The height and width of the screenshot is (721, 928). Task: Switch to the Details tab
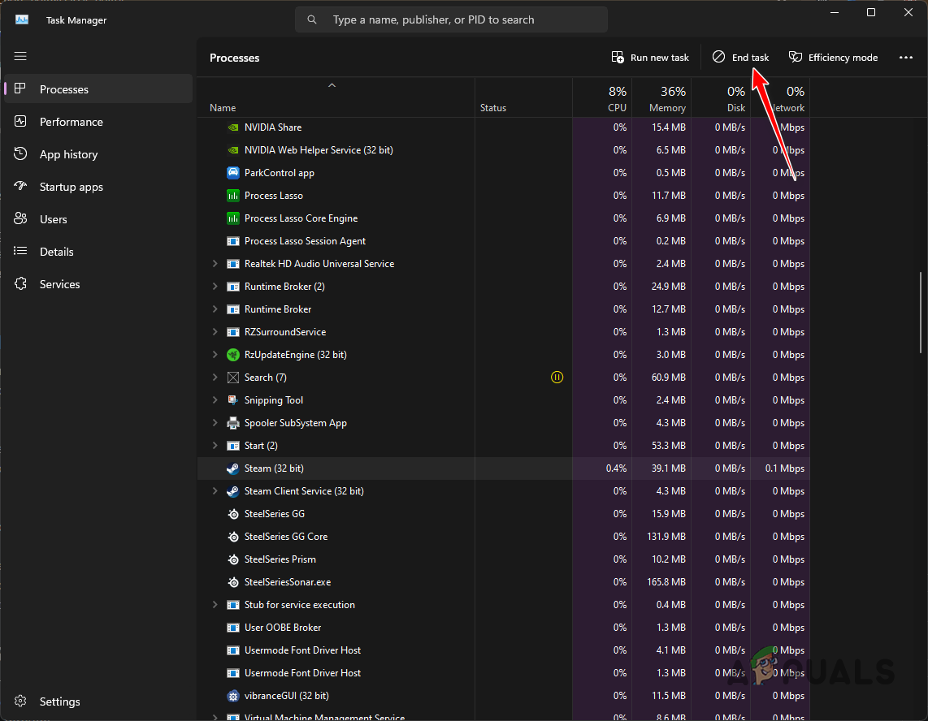tap(56, 252)
